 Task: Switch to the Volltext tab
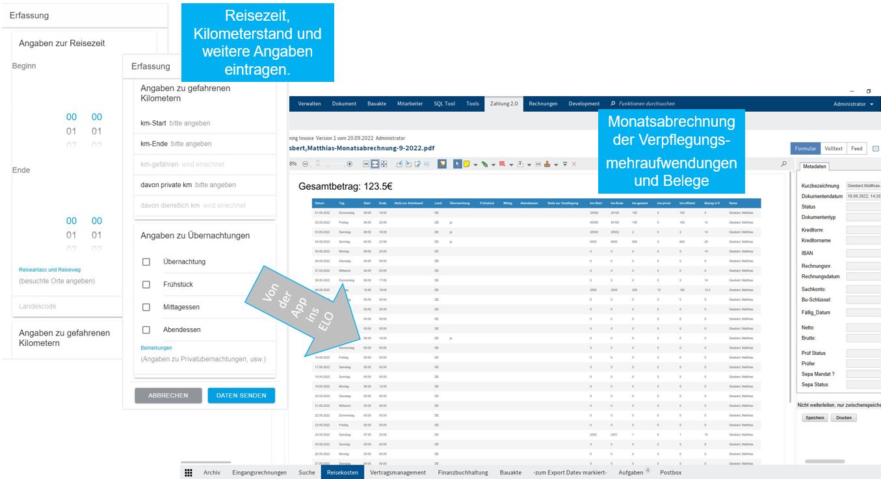[x=834, y=148]
